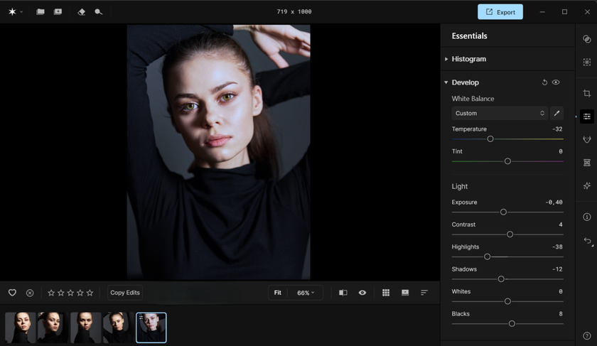Reject photo with the X circle icon

pyautogui.click(x=30, y=293)
